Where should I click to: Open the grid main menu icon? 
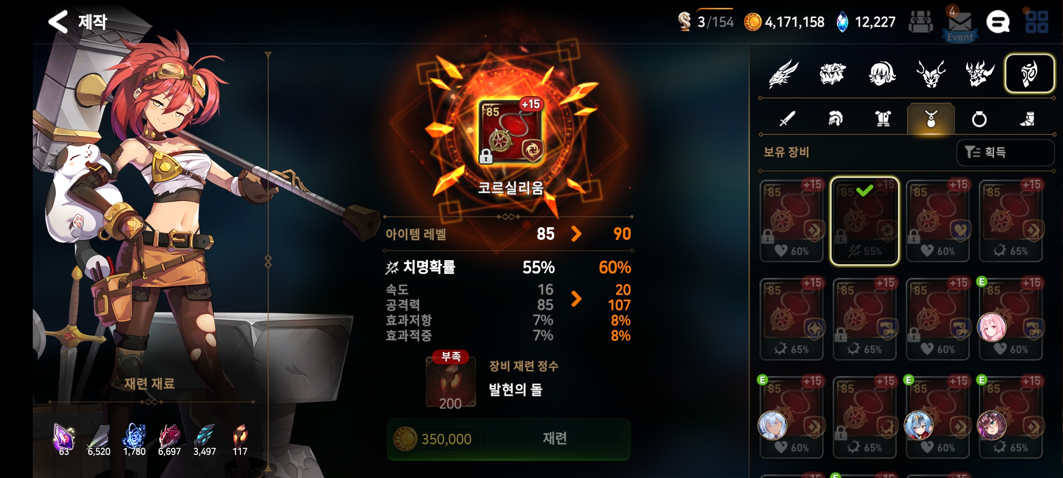(1036, 22)
